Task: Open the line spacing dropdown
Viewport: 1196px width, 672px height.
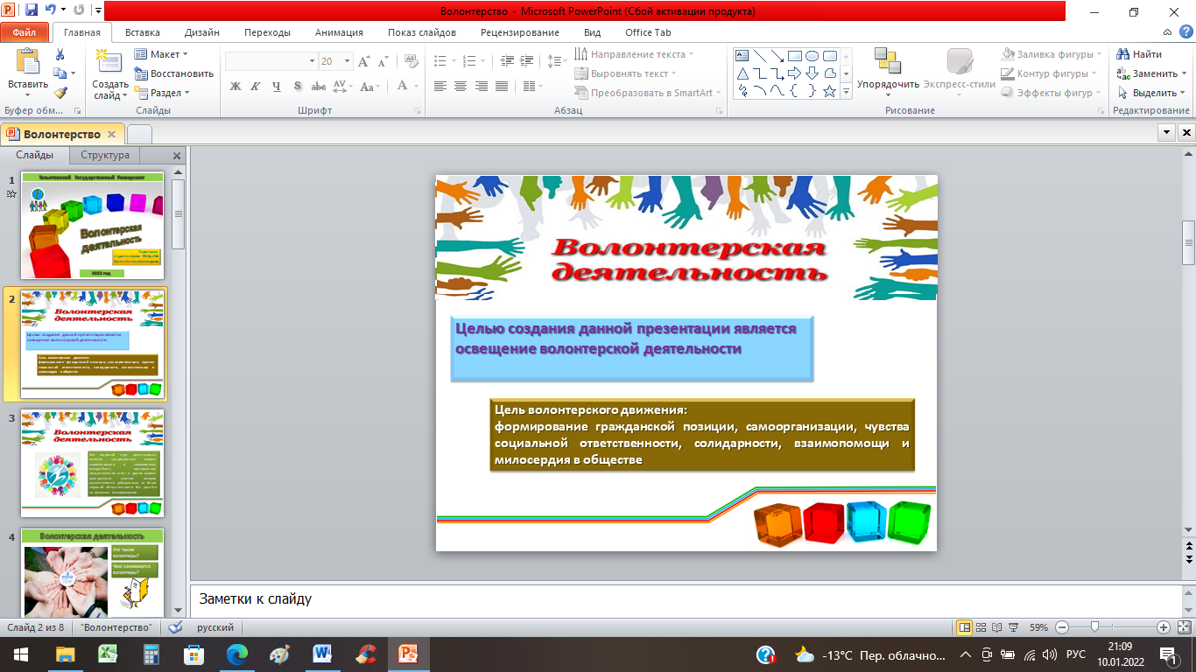Action: tap(557, 61)
